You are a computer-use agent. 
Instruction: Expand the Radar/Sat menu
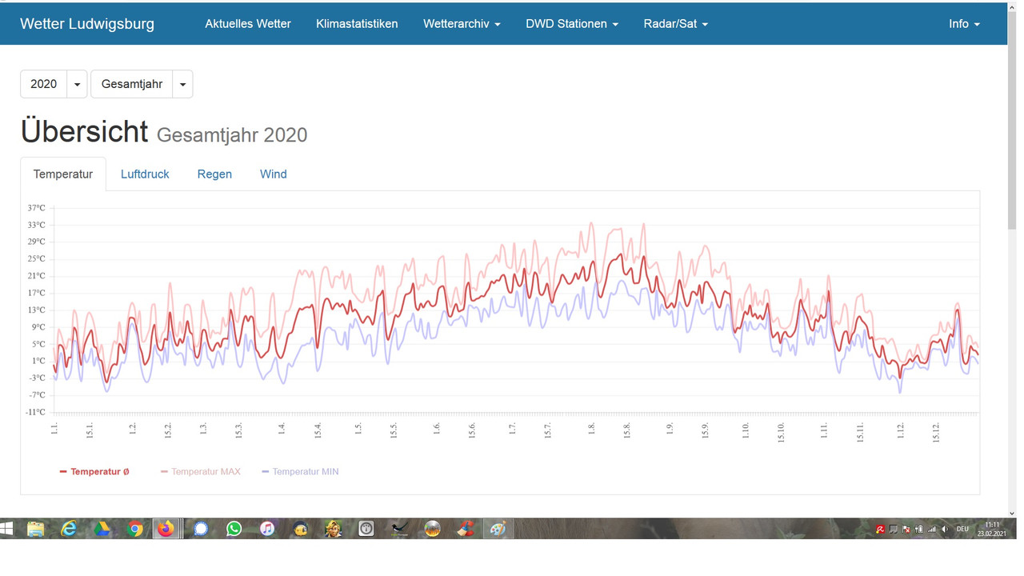point(675,24)
